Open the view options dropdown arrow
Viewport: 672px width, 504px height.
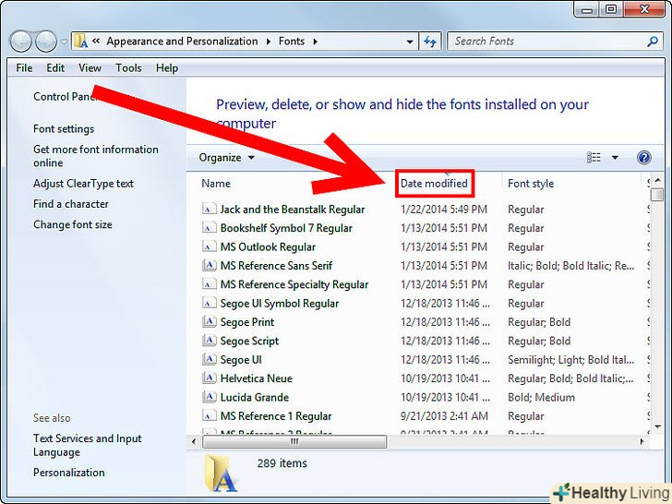coord(615,158)
